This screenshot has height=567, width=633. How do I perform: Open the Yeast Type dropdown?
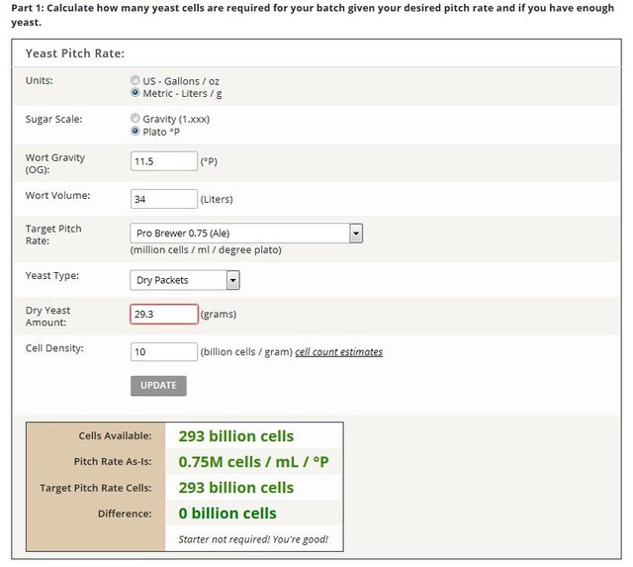coord(185,280)
